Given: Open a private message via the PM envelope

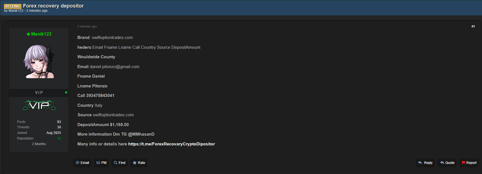Looking at the screenshot, I should (101, 163).
